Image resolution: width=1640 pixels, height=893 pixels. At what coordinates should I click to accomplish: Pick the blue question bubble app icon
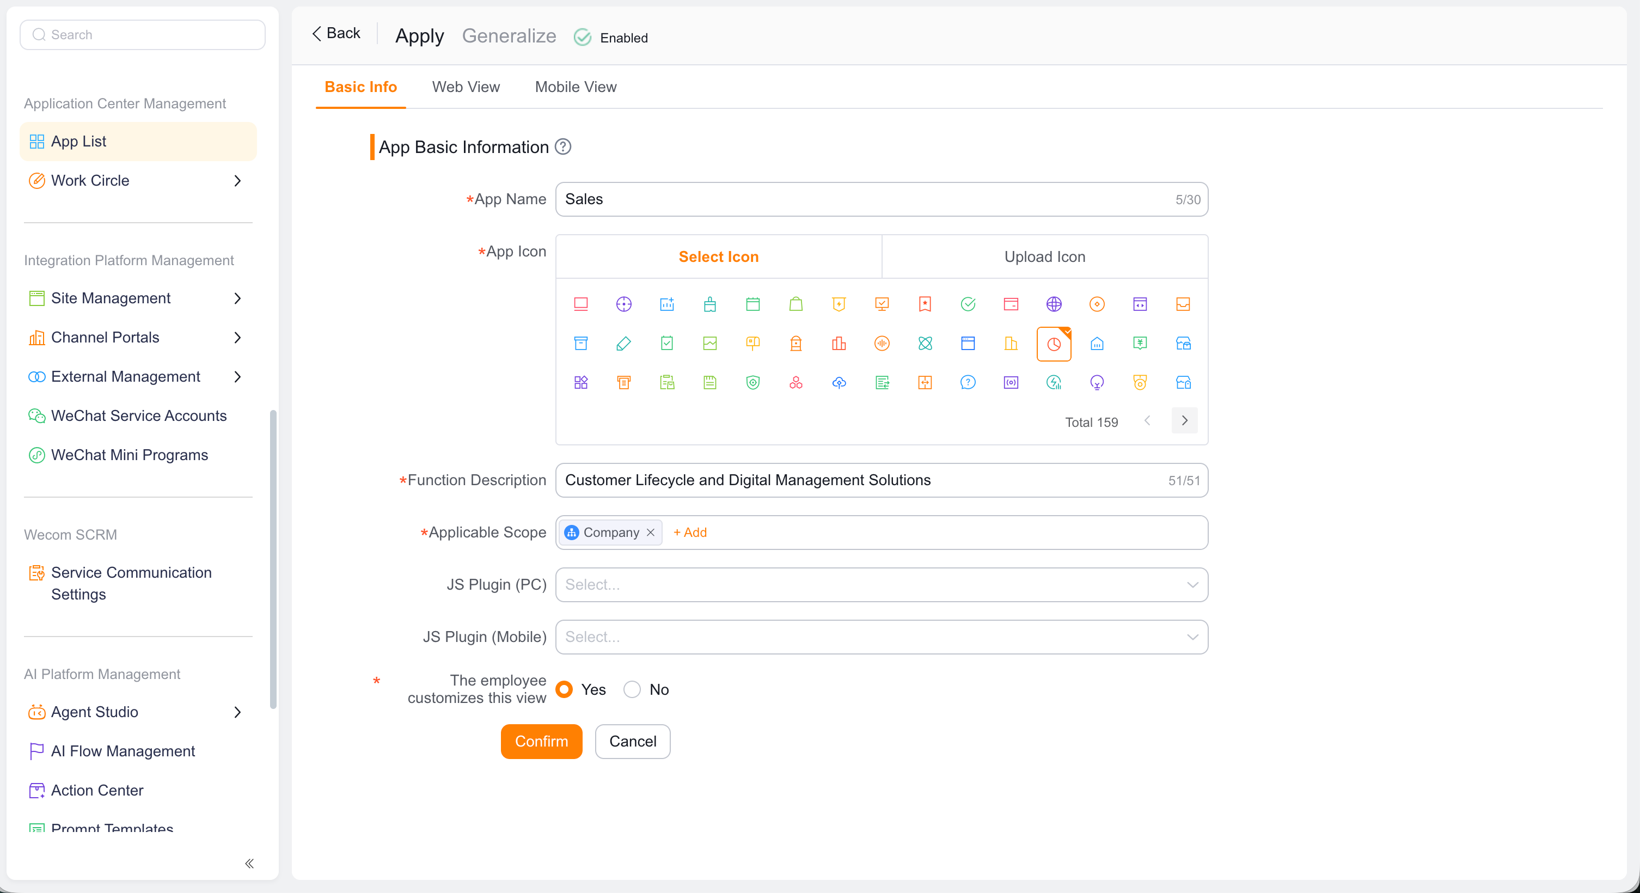click(x=968, y=383)
